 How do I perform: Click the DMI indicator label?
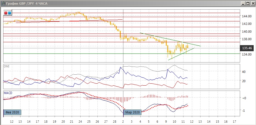point(6,66)
